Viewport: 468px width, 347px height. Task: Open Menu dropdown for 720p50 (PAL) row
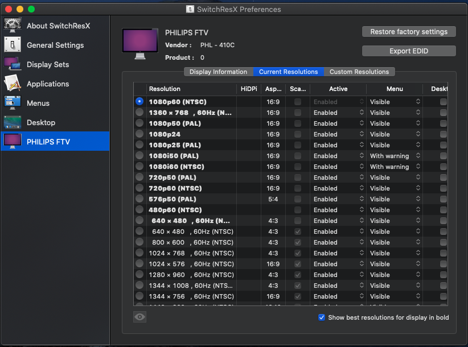(x=395, y=177)
